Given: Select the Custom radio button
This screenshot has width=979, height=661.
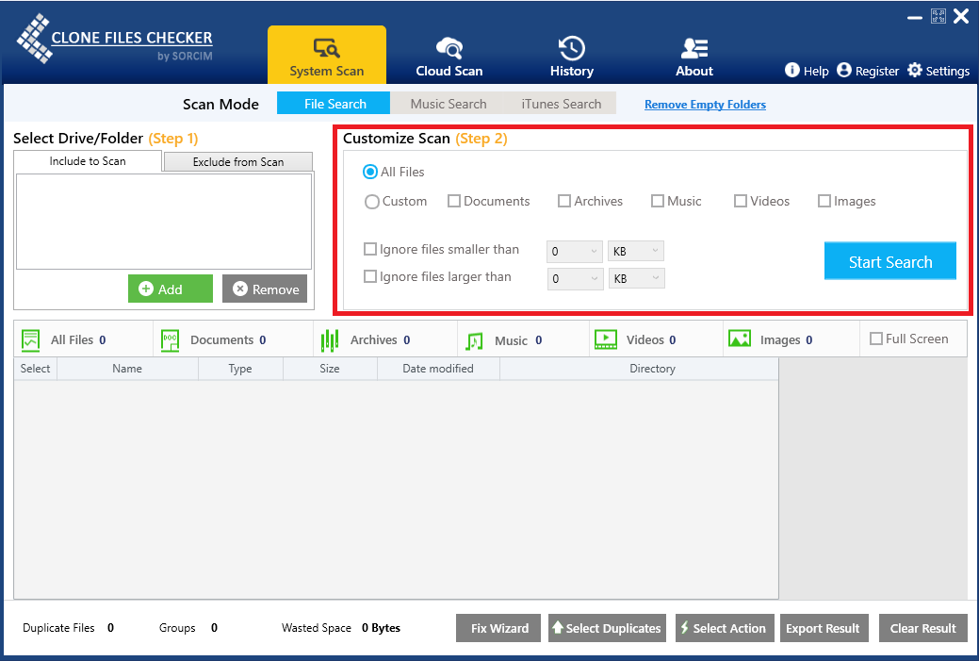Looking at the screenshot, I should click(x=372, y=202).
